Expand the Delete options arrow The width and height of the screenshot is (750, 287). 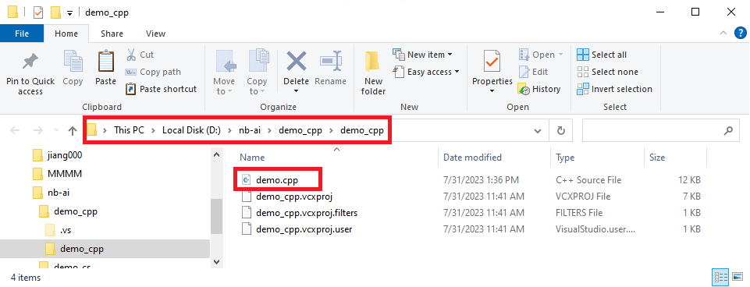[296, 91]
